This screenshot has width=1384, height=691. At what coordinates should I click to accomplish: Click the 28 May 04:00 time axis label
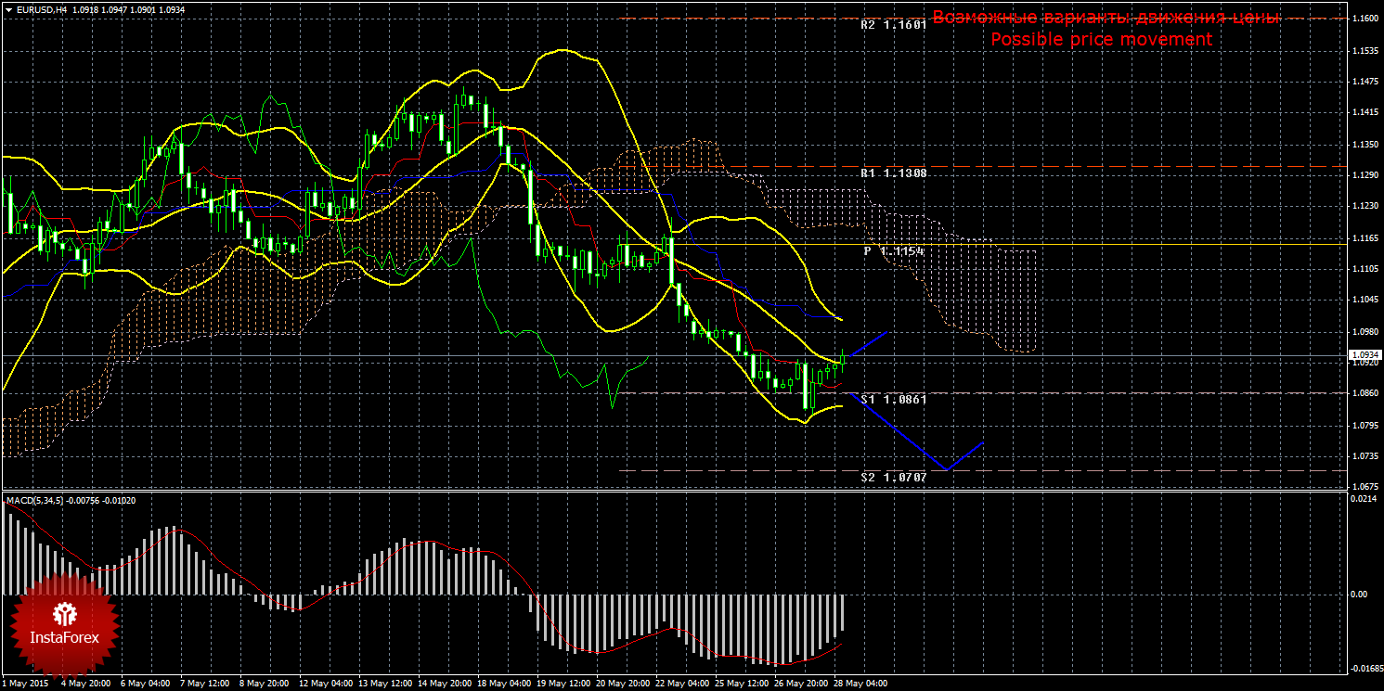click(860, 684)
